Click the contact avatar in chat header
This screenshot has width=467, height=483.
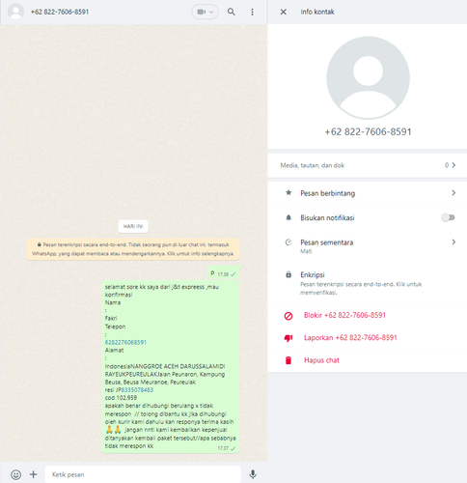(x=15, y=12)
